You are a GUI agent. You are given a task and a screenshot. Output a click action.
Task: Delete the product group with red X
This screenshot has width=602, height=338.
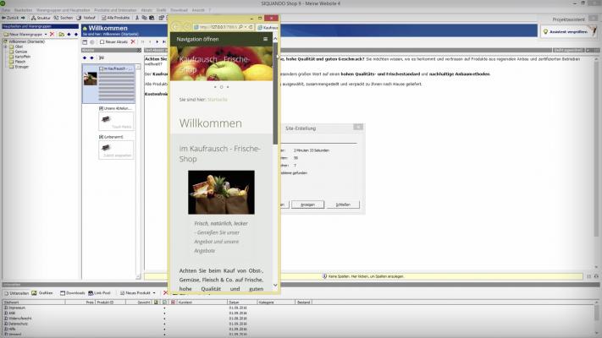tap(52, 34)
